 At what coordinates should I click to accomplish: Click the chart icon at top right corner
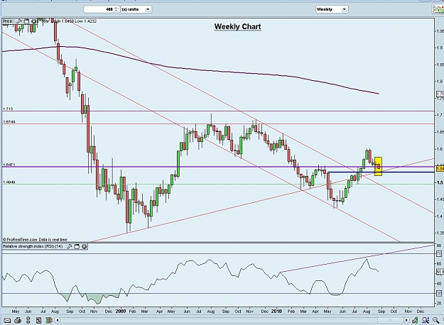coord(438,9)
